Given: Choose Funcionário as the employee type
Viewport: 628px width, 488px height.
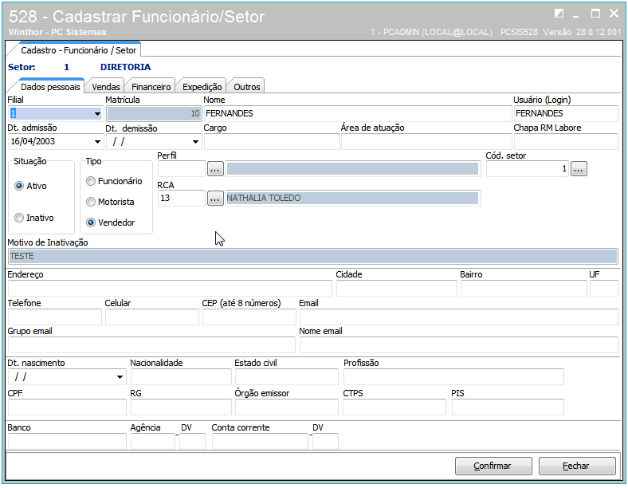Looking at the screenshot, I should pos(91,181).
